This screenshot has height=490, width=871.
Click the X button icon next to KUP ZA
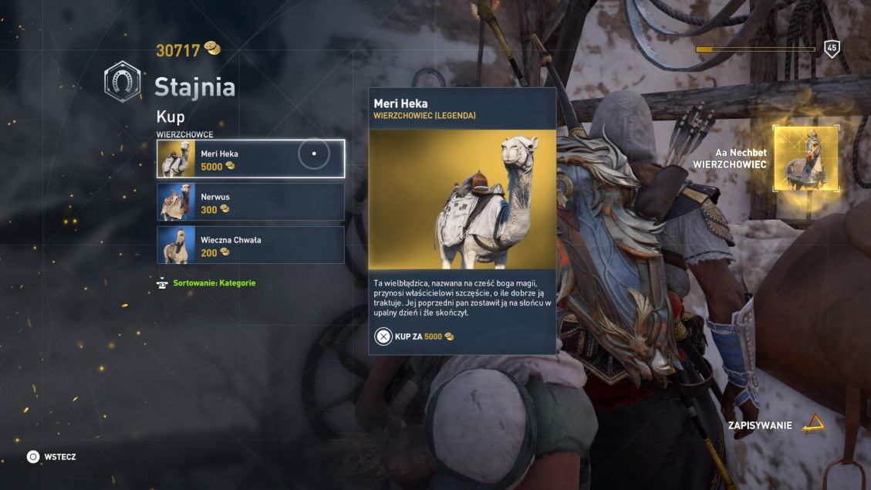coord(383,336)
